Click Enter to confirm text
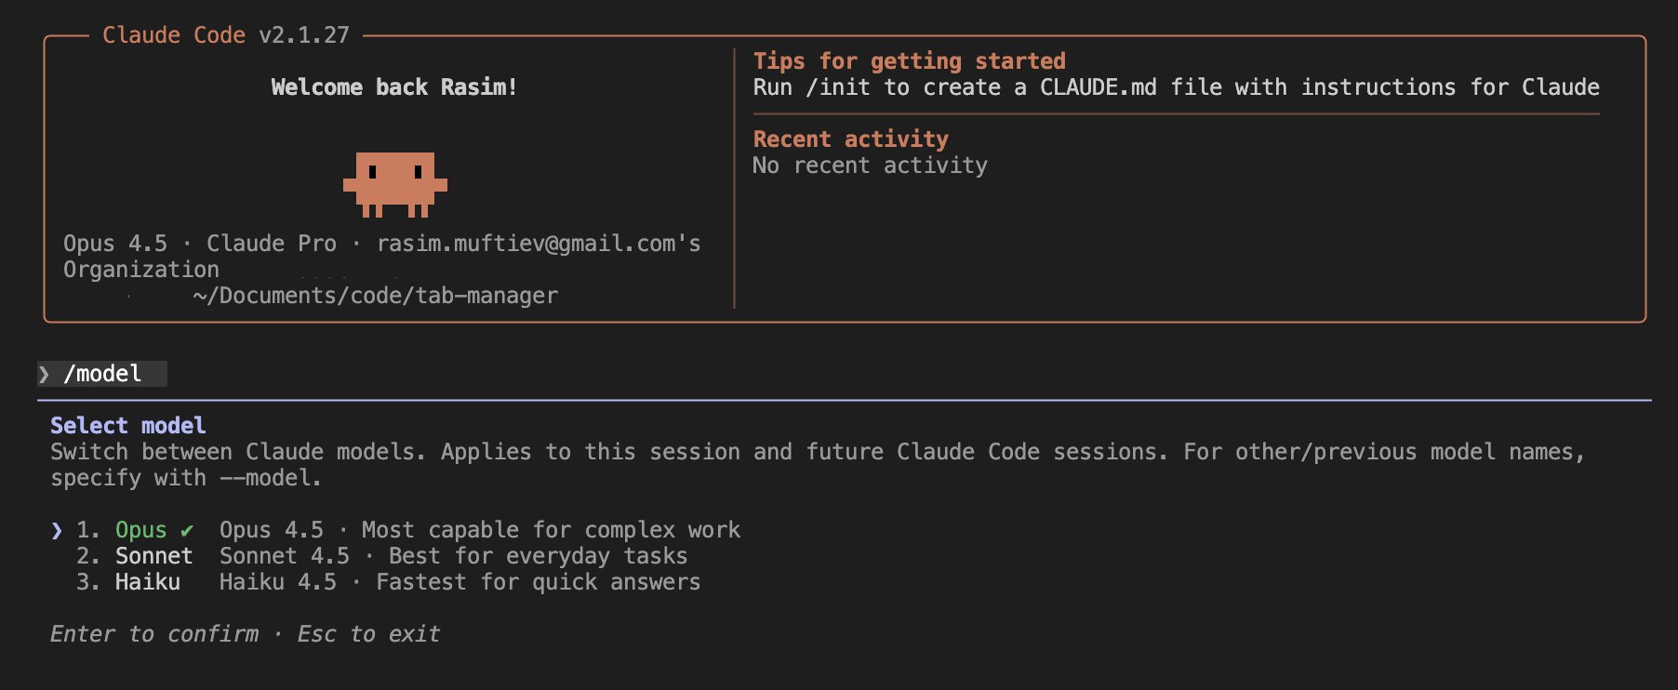1678x690 pixels. (x=153, y=633)
